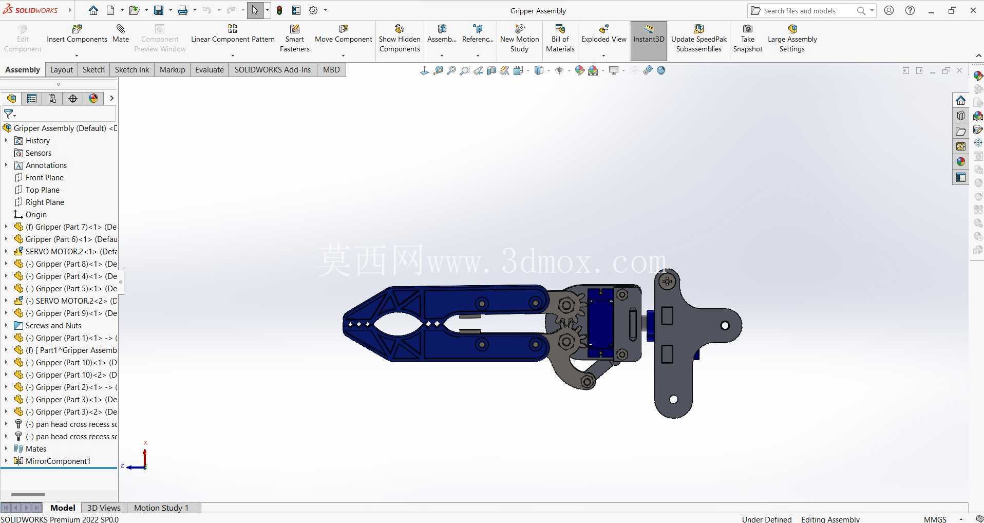
Task: Click the Section View icon
Action: coord(491,70)
